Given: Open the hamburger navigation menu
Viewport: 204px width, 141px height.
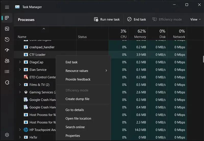Looking at the screenshot, I should [x=7, y=7].
